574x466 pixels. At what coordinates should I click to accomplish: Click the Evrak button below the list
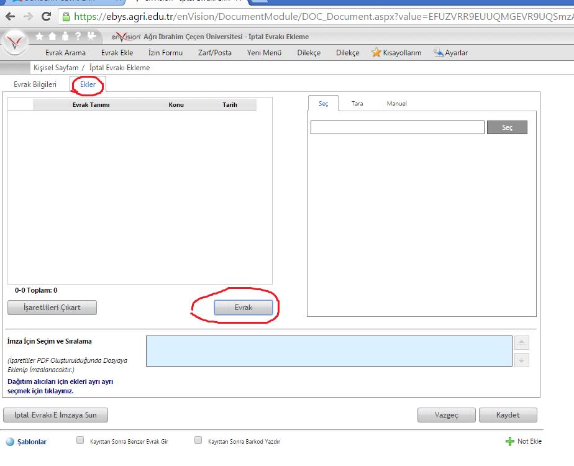coord(244,308)
